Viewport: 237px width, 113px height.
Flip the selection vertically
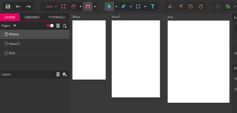pos(180,6)
